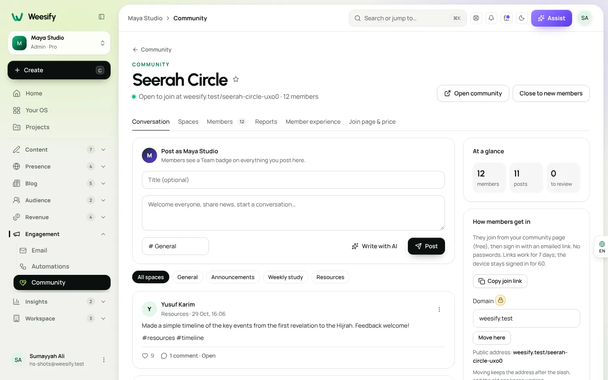Copy the join link
The height and width of the screenshot is (380, 608).
(500, 281)
